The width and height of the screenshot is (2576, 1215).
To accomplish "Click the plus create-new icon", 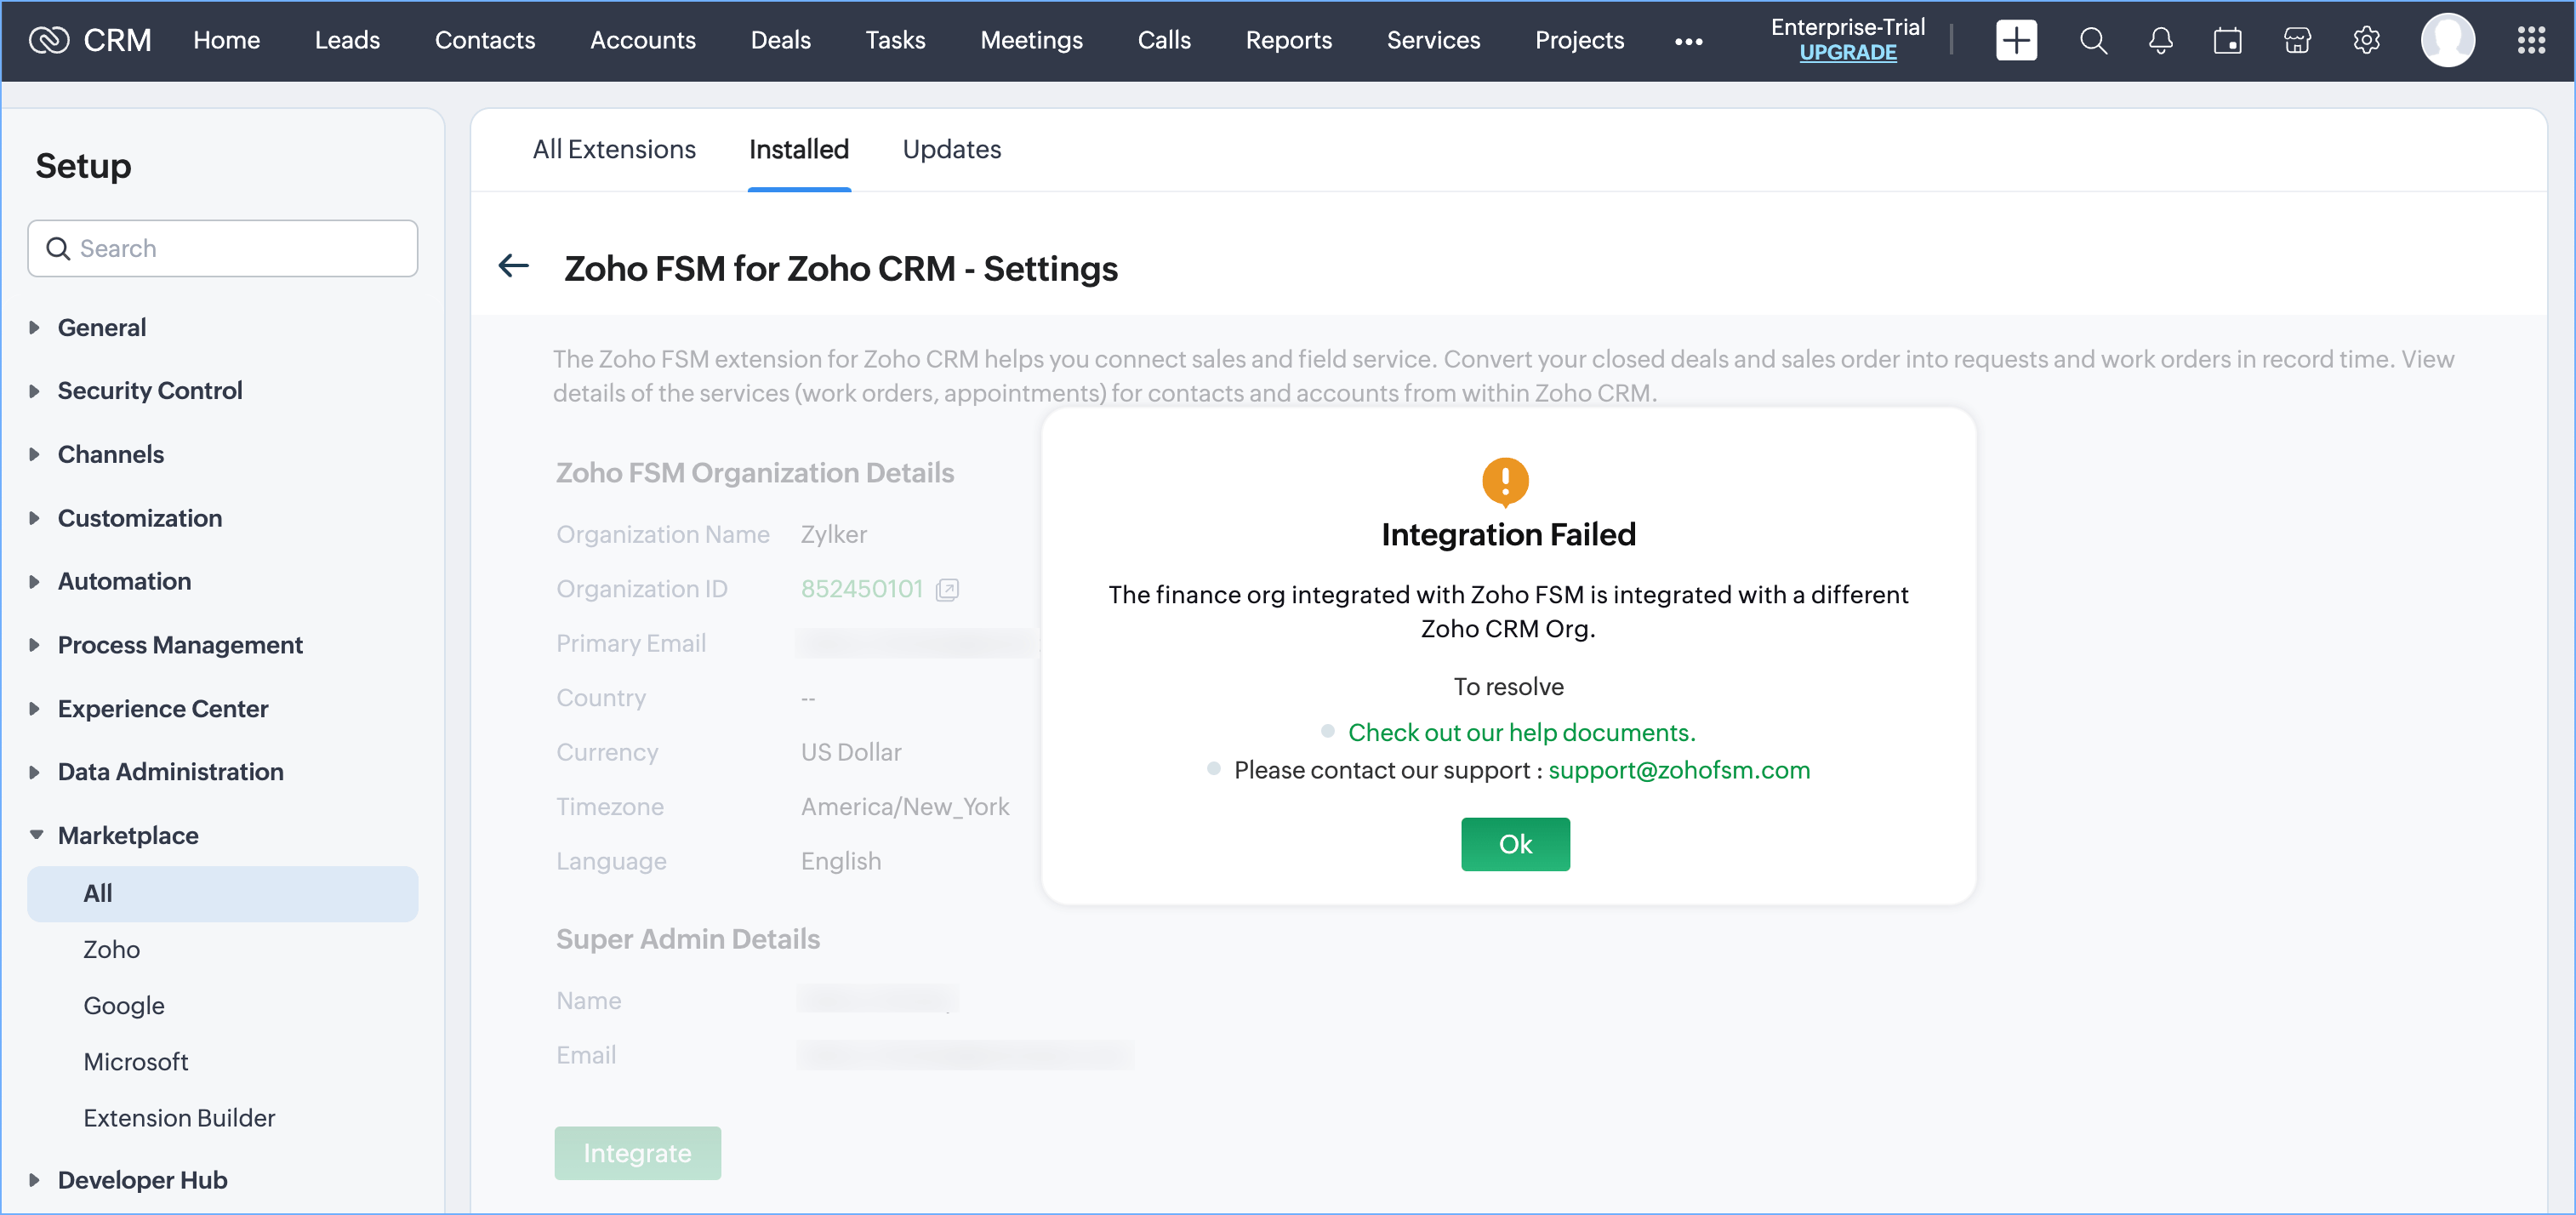I will tap(2015, 40).
